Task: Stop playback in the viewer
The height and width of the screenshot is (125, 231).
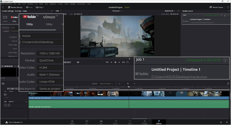Action: click(x=115, y=62)
